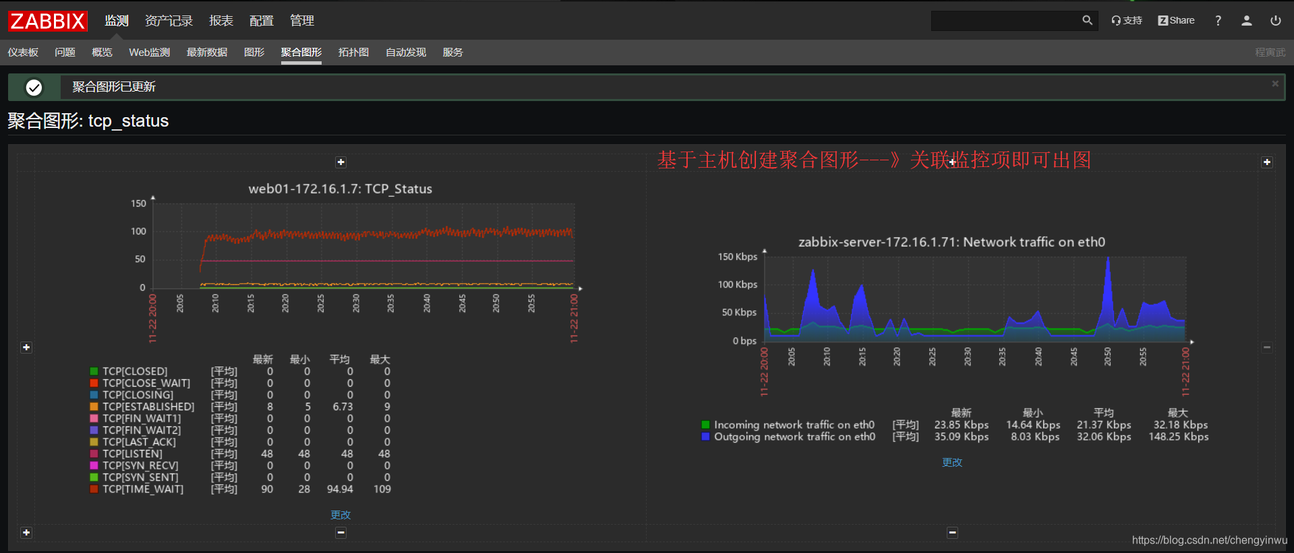
Task: Click 更改 under Network traffic graph
Action: click(x=952, y=462)
